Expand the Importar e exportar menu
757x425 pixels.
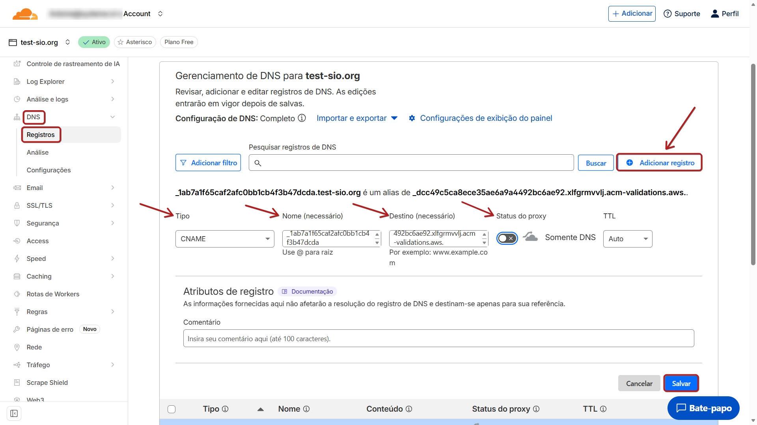(357, 118)
